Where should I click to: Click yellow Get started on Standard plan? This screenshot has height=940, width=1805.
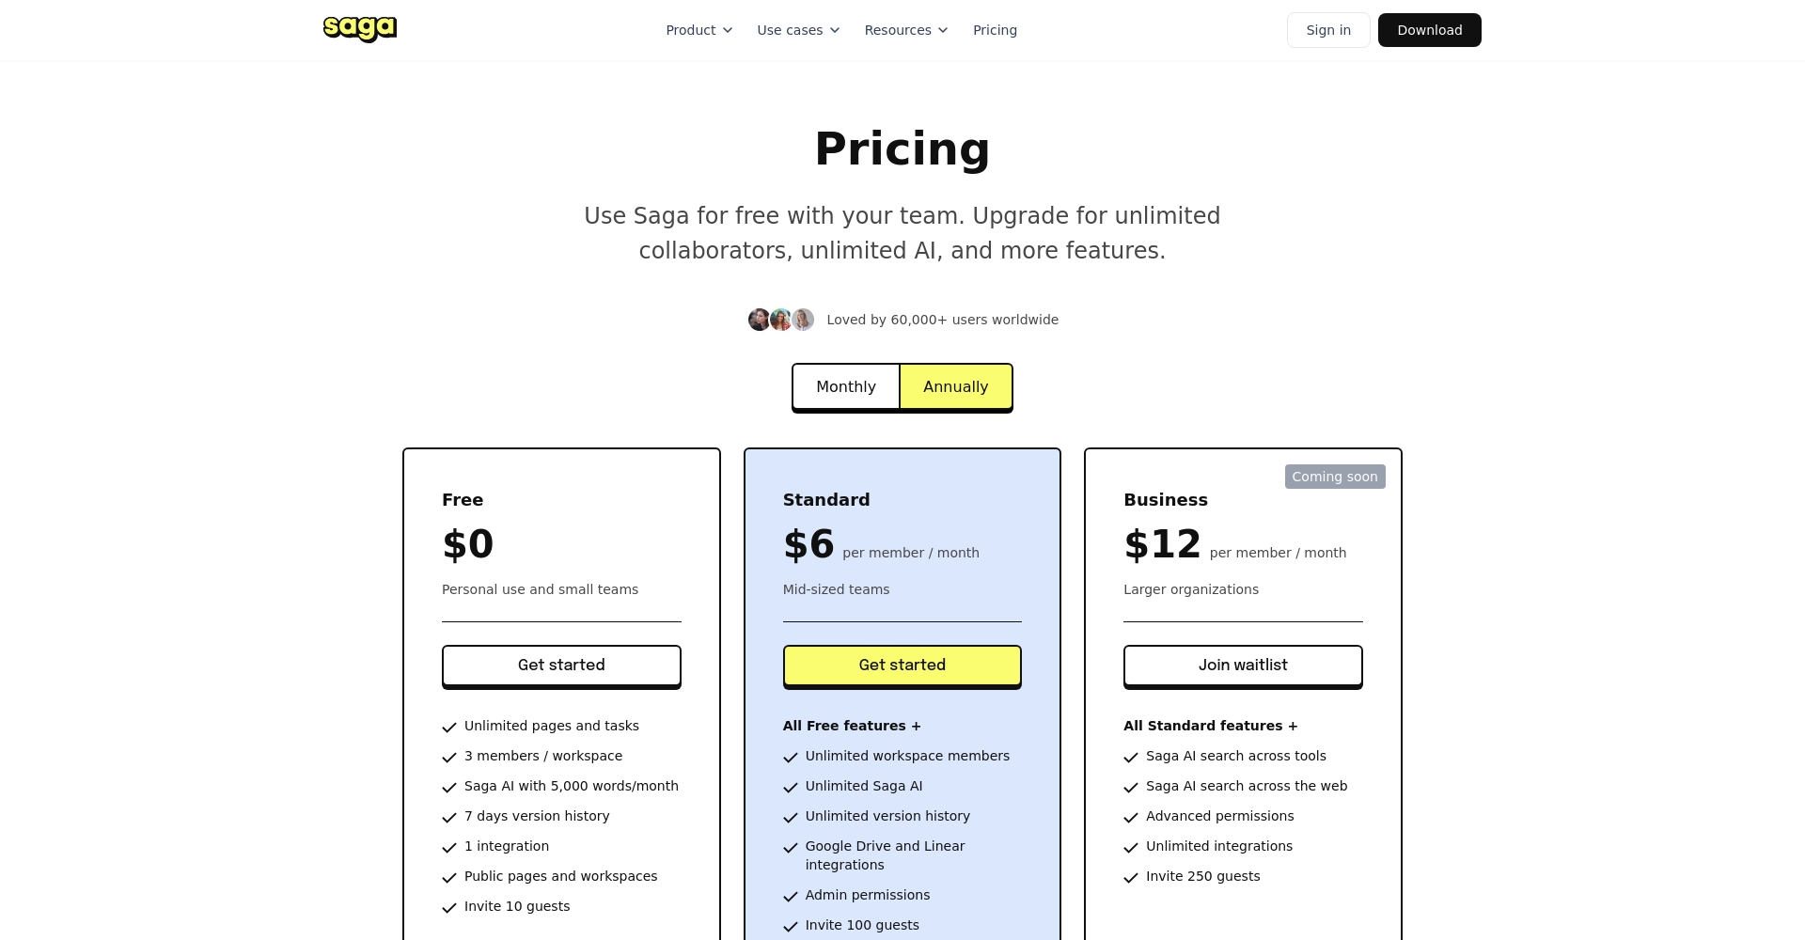[902, 666]
